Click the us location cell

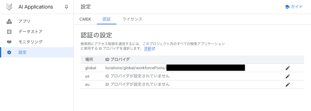click(87, 76)
